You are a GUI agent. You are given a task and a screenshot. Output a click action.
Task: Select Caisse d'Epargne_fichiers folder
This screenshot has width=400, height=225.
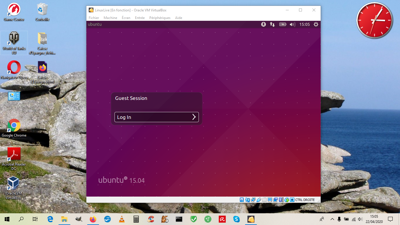click(x=42, y=43)
